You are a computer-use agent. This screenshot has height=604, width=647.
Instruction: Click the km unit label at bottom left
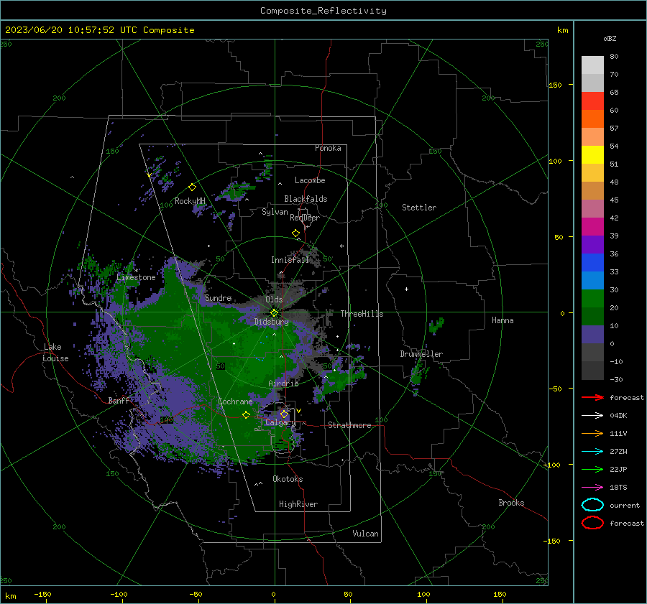pyautogui.click(x=10, y=596)
